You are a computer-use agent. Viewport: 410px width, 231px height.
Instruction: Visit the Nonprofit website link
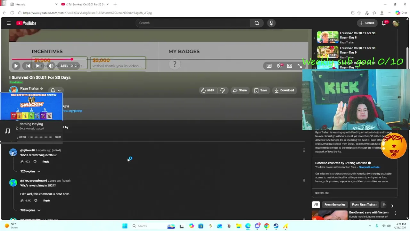(x=369, y=167)
